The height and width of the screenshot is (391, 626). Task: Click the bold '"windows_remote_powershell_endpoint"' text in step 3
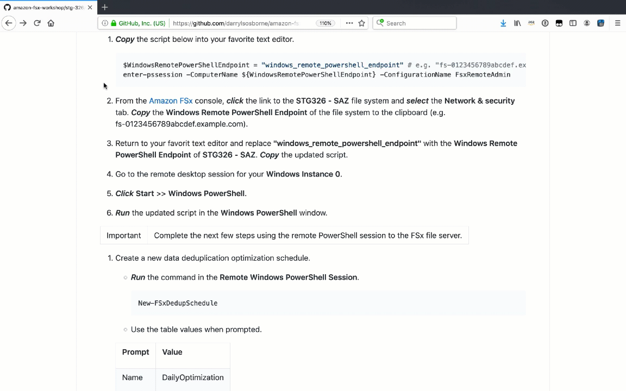point(347,143)
